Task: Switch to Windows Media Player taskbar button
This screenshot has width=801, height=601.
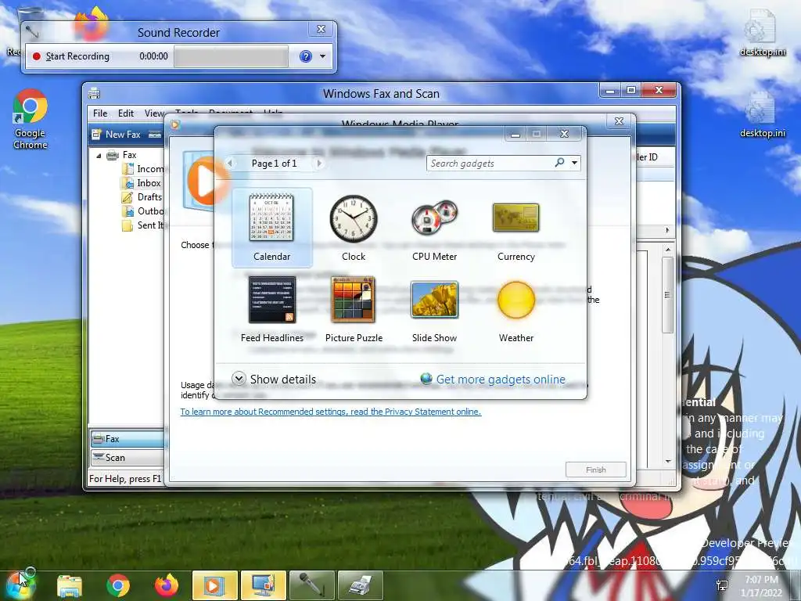Action: point(214,585)
